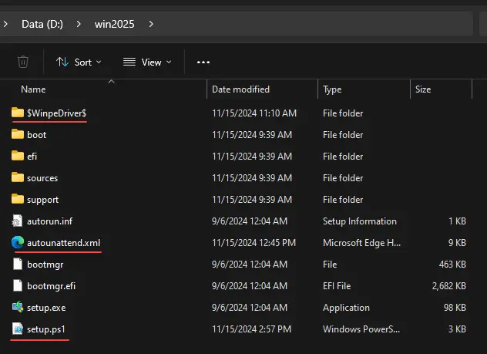487x354 pixels.
Task: Expand the chevron after win2025 breadcrumb
Action: coord(151,24)
